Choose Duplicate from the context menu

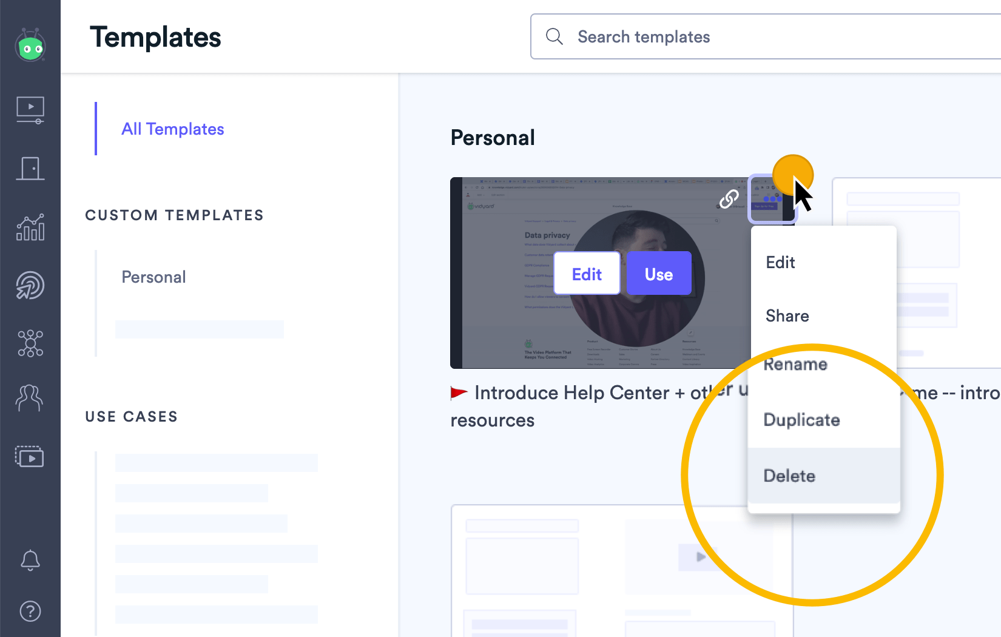click(801, 420)
